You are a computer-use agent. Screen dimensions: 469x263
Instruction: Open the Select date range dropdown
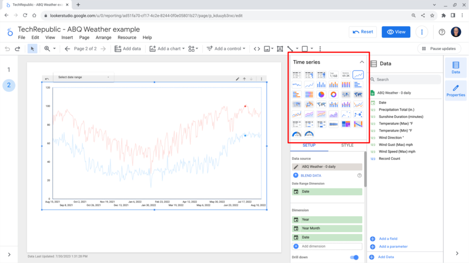(84, 78)
